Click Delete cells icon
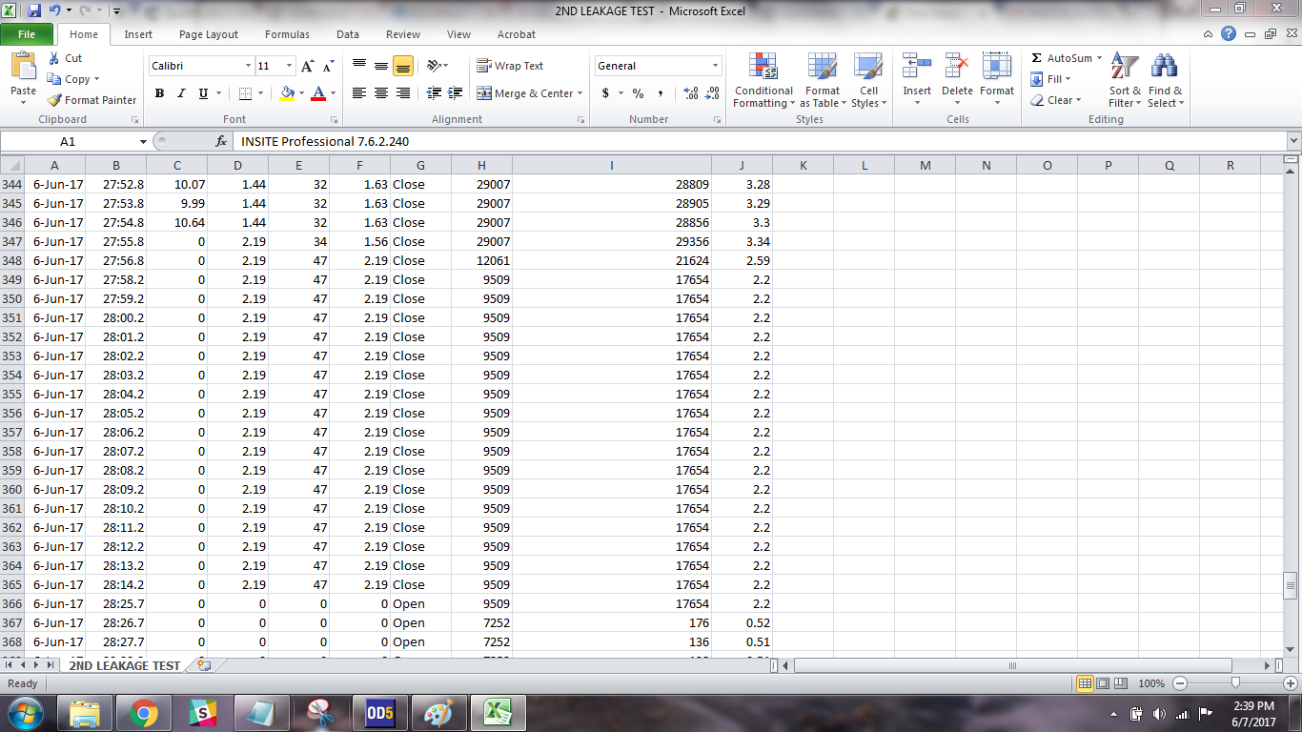This screenshot has height=732, width=1302. tap(957, 65)
